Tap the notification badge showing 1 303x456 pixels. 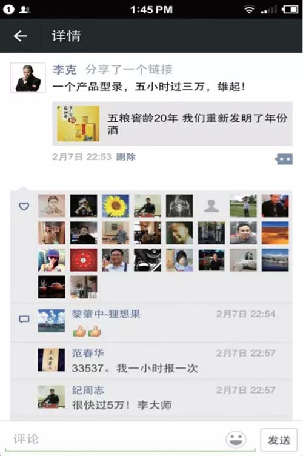point(8,10)
